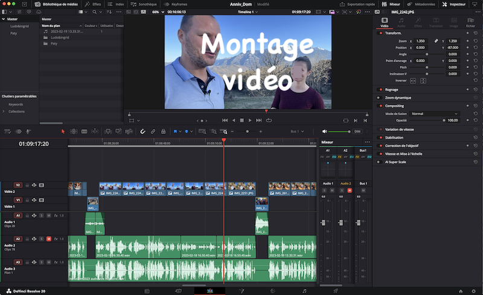Open the Métadonnées panel
Viewport: 483px width, 295px height.
(421, 4)
